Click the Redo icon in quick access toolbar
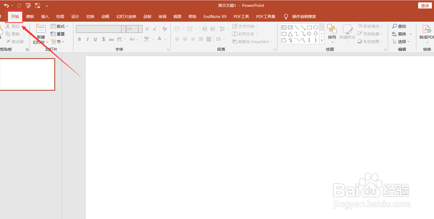Viewport: 434px width, 219px height. (x=19, y=5)
